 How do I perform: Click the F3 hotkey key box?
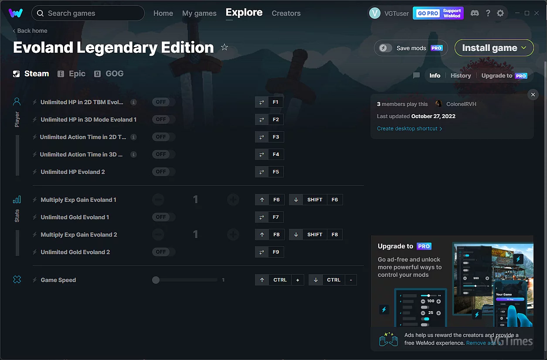tap(276, 137)
